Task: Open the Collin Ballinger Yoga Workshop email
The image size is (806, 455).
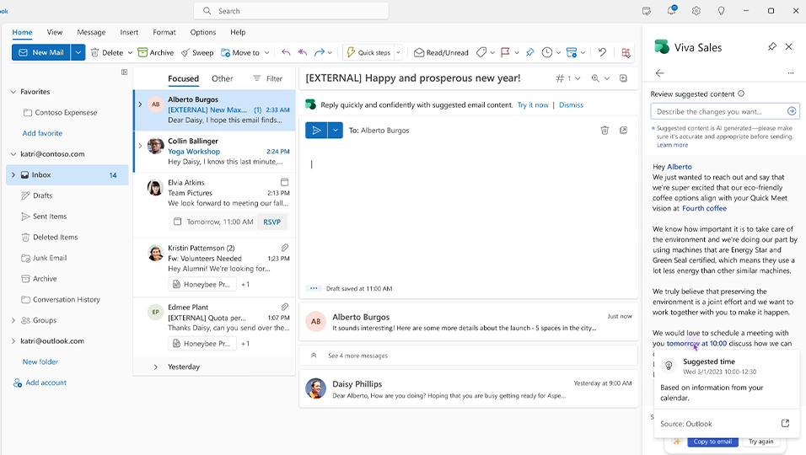Action: (x=215, y=152)
